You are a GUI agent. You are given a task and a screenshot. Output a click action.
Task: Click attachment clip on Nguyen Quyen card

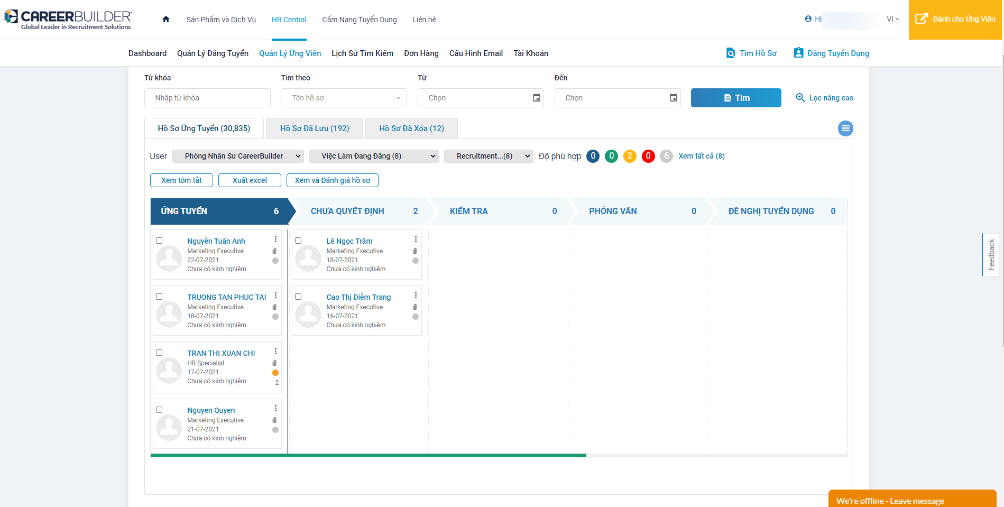[274, 420]
